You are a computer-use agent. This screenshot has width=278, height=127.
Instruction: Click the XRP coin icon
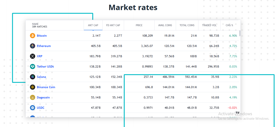pos(33,56)
